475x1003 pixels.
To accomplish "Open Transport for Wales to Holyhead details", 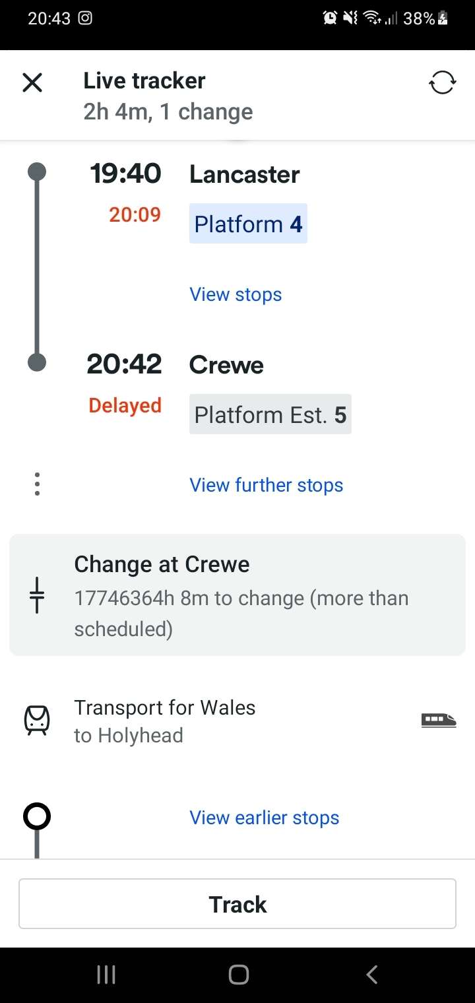I will tap(165, 721).
